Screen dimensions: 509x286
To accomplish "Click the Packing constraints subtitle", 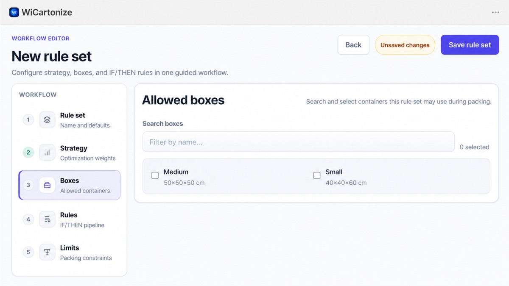I will coord(86,258).
